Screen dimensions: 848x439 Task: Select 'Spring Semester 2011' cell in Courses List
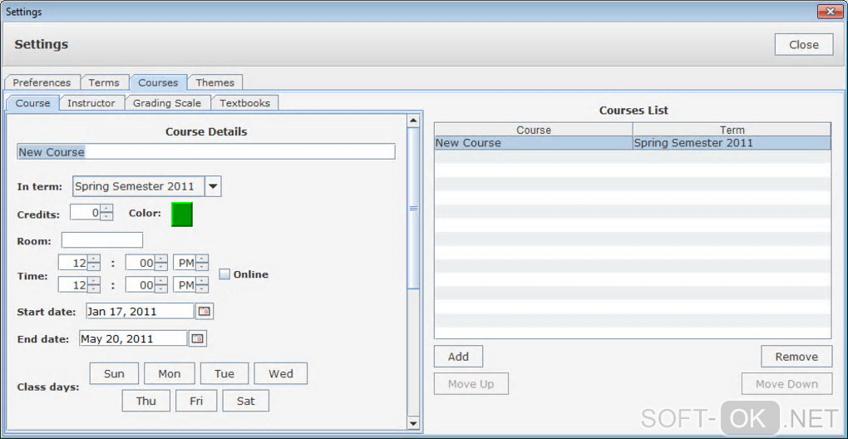tap(732, 143)
